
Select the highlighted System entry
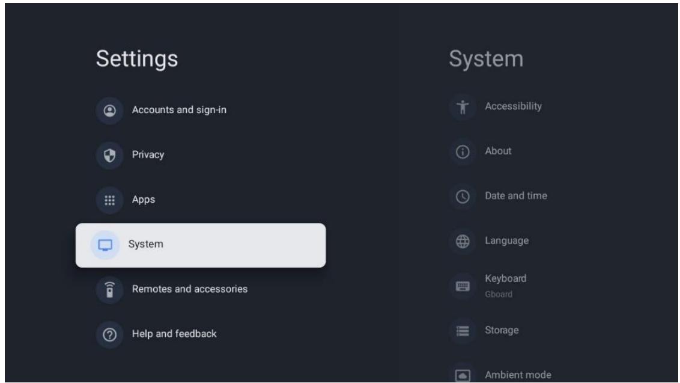point(201,245)
